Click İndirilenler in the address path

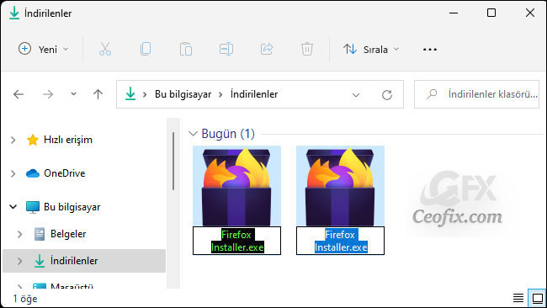tap(254, 94)
